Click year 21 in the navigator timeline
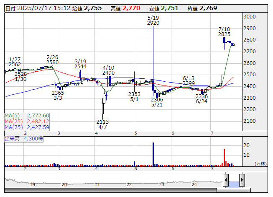Image resolution: width=273 pixels, height=197 pixels. tap(97, 184)
